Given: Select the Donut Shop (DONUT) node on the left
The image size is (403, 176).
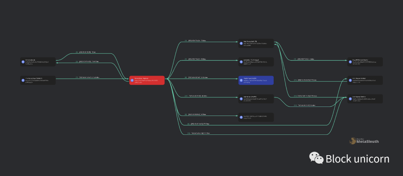Looking at the screenshot, I should pos(38,80).
